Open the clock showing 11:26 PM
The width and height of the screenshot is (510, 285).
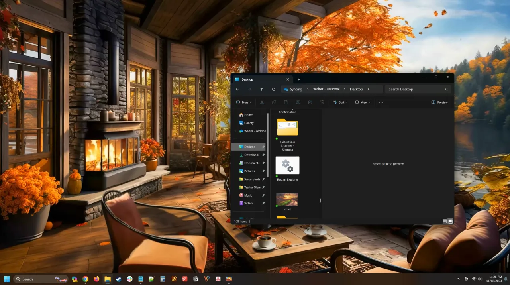[494, 279]
